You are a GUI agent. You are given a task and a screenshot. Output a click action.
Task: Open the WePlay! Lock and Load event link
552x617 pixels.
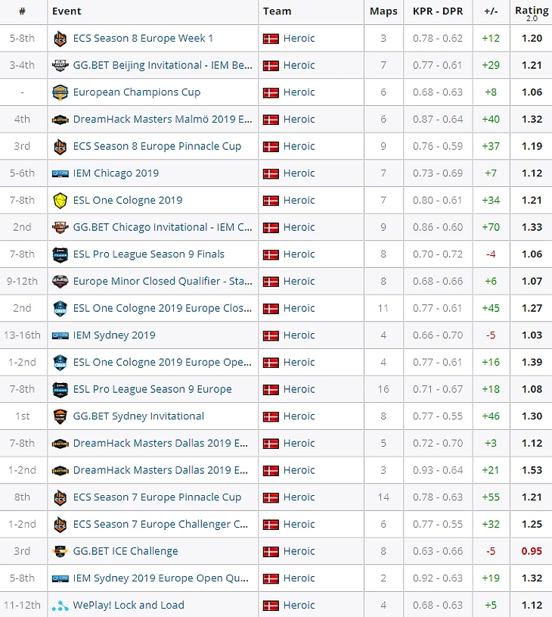coord(129,605)
